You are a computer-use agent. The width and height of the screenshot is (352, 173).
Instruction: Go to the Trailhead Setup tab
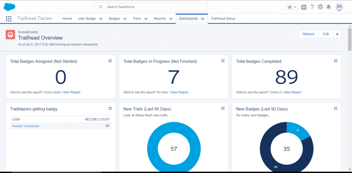point(223,19)
